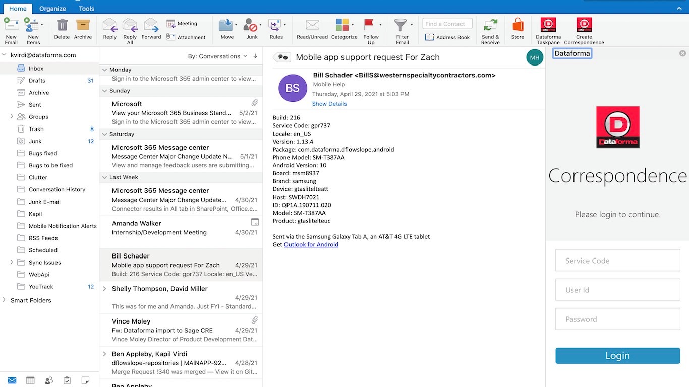Screen dimensions: 689x387
Task: Select the Inbox folder
Action: (x=50, y=69)
